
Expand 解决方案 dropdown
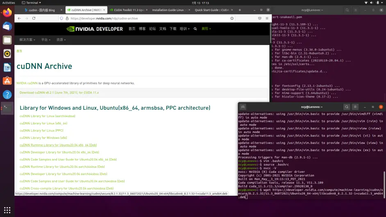27,40
